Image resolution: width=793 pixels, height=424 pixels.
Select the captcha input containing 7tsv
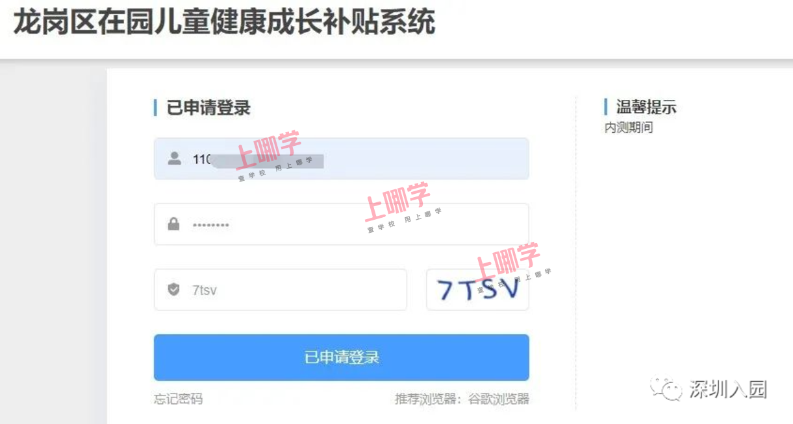[280, 290]
